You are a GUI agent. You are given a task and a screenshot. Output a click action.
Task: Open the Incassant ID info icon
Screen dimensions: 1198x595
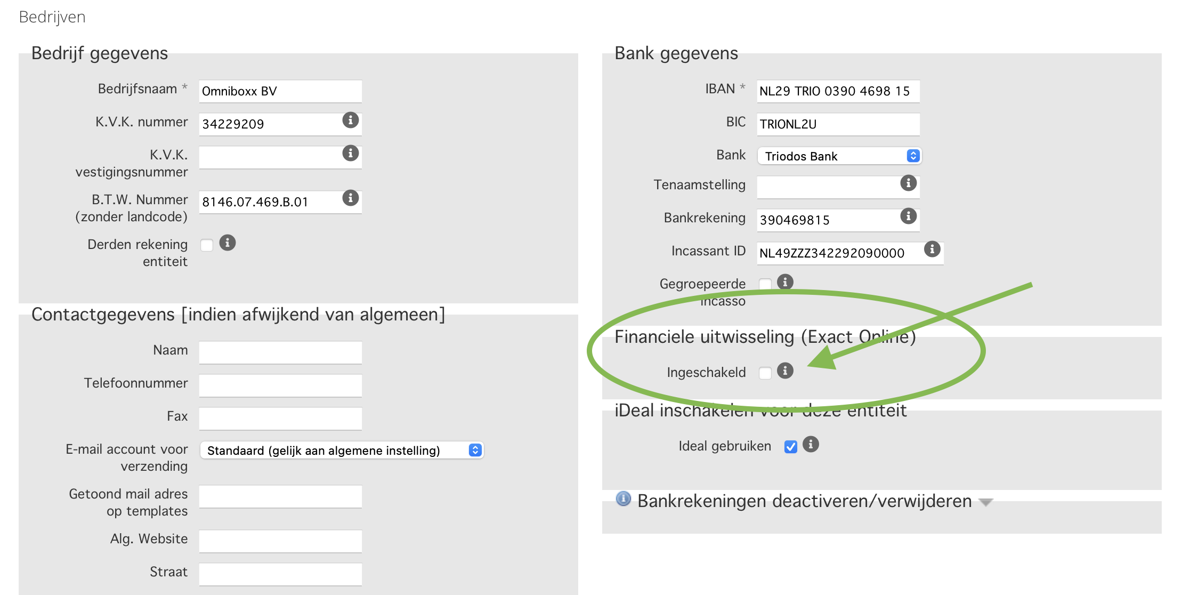[932, 249]
